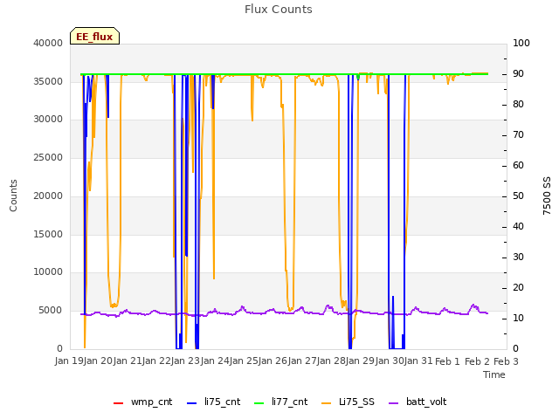559x419 pixels.
Task: Click the Time x-axis label
Action: point(494,374)
